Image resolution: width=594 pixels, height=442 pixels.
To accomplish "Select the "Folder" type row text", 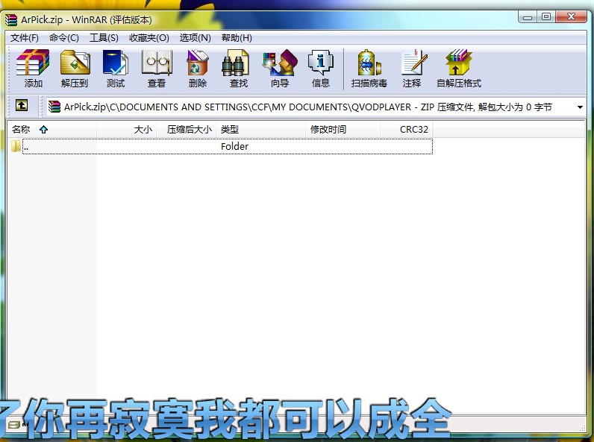I will click(x=234, y=146).
